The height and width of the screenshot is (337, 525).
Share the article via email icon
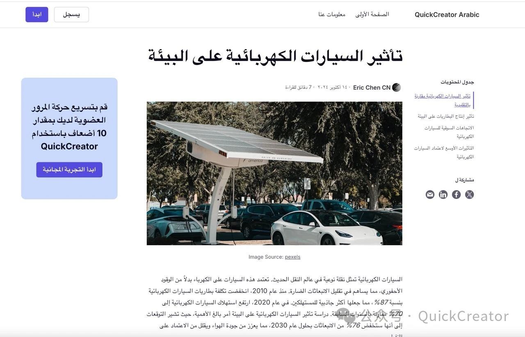[x=430, y=195]
